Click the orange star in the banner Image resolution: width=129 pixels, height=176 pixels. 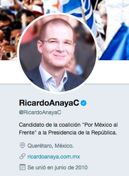coord(57,5)
